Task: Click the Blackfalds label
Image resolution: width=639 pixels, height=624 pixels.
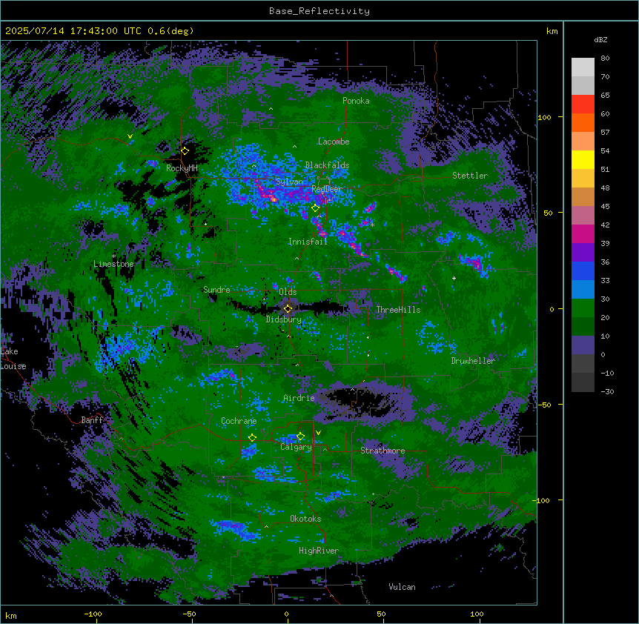Action: coord(327,165)
